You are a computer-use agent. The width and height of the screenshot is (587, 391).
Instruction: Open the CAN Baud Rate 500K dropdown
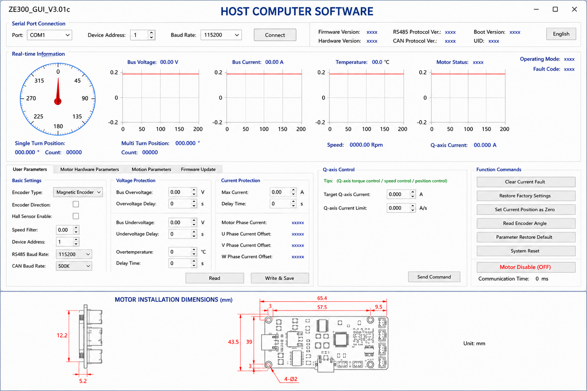click(x=74, y=266)
